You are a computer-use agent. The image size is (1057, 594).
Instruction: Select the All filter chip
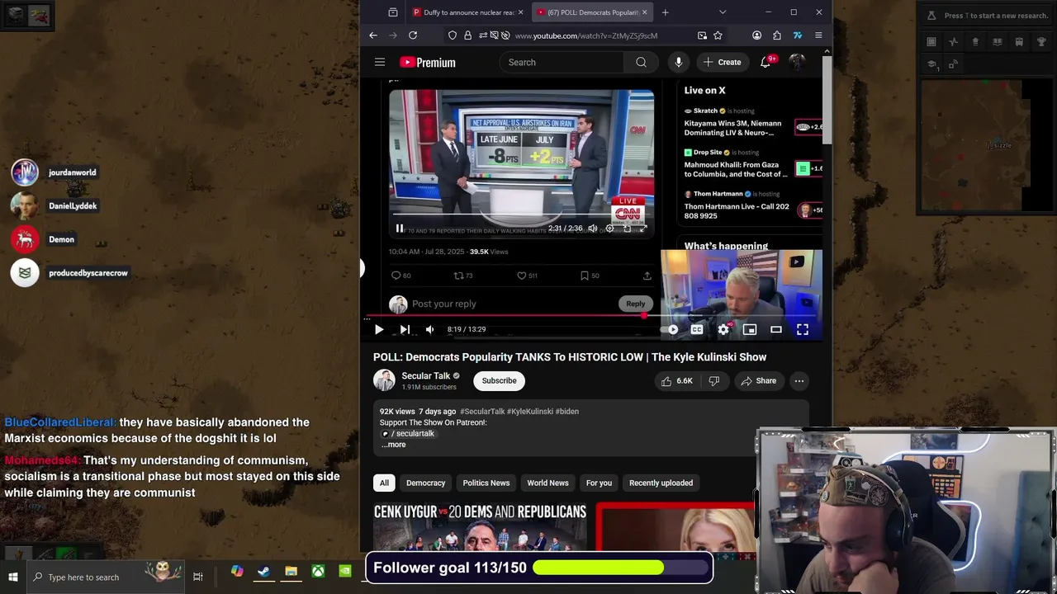click(384, 483)
